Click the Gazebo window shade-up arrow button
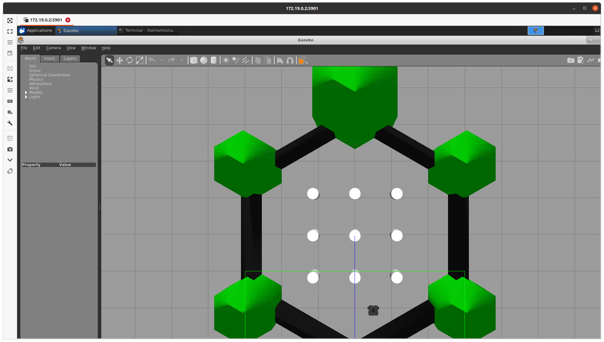Image resolution: width=604 pixels, height=342 pixels. (x=591, y=40)
